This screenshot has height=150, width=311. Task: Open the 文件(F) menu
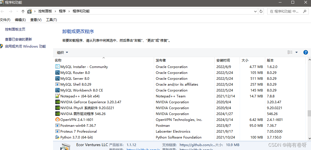pos(5,20)
